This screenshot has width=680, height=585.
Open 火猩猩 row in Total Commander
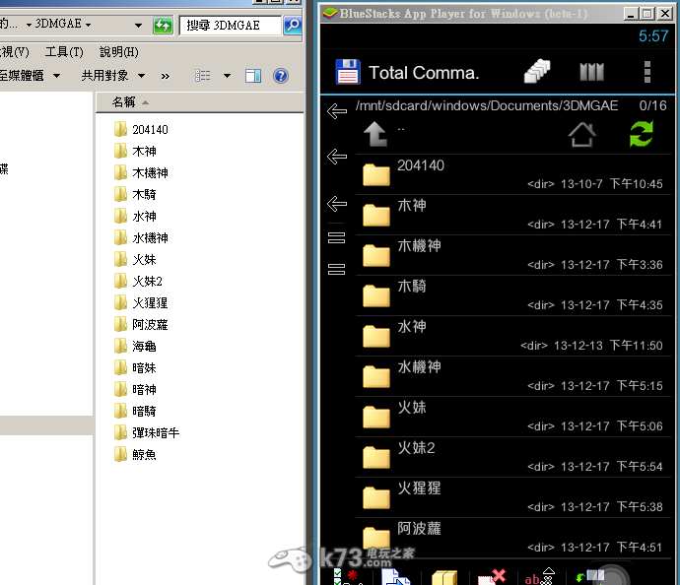pyautogui.click(x=513, y=497)
